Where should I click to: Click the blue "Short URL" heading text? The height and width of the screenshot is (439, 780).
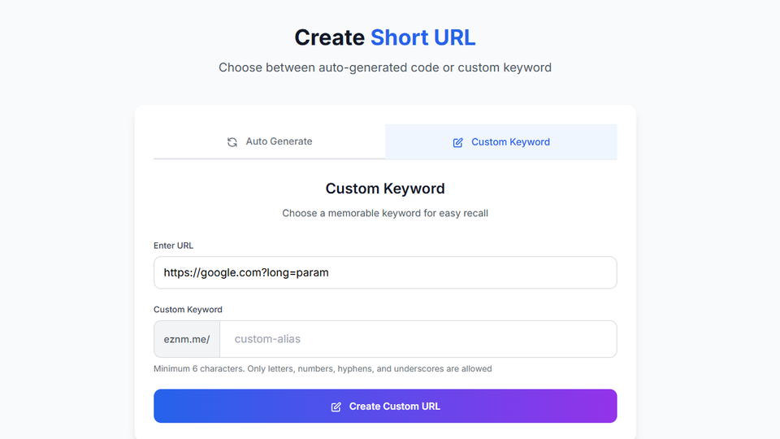click(422, 37)
